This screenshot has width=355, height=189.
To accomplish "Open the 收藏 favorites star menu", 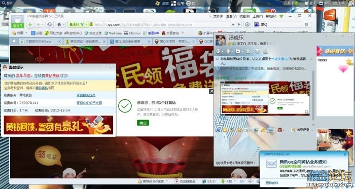I will tap(19, 33).
